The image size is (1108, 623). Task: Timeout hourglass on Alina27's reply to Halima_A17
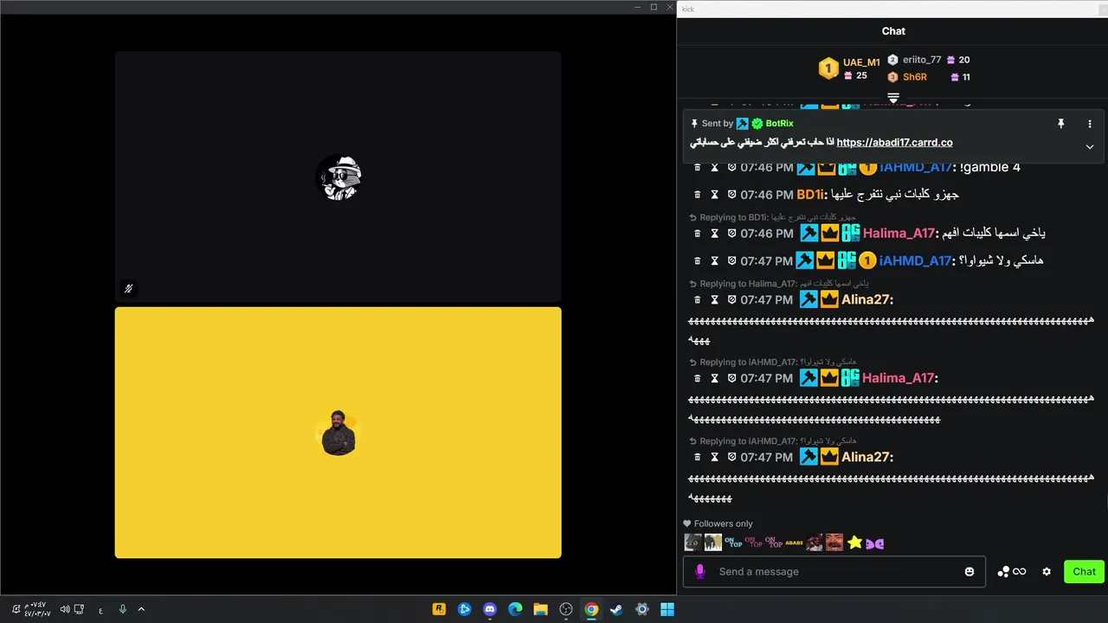714,300
